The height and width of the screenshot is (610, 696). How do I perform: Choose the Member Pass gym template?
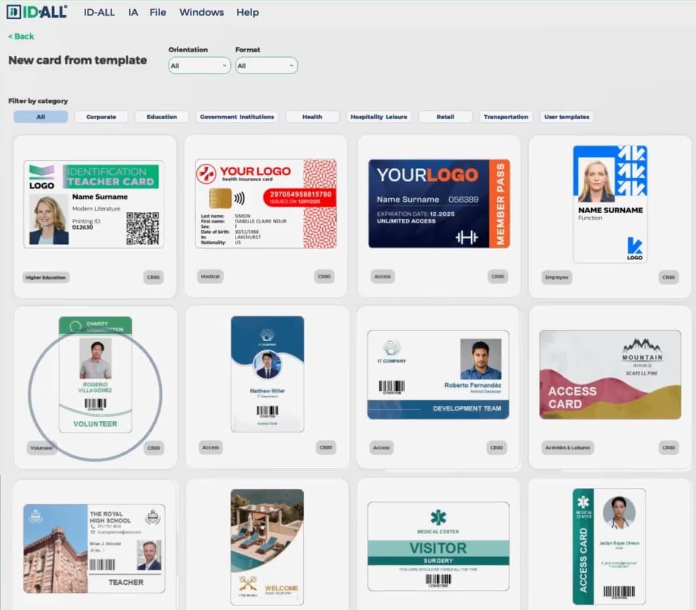439,204
